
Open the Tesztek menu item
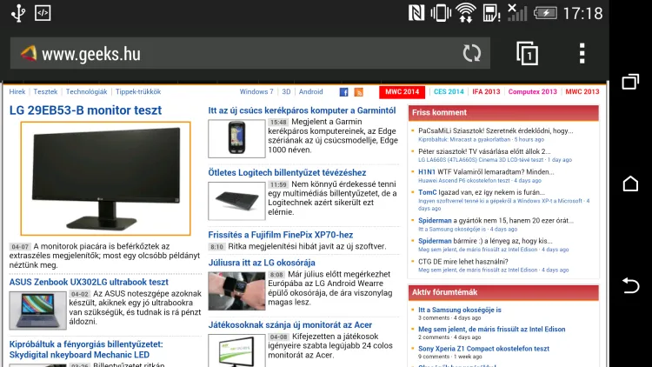pos(45,91)
